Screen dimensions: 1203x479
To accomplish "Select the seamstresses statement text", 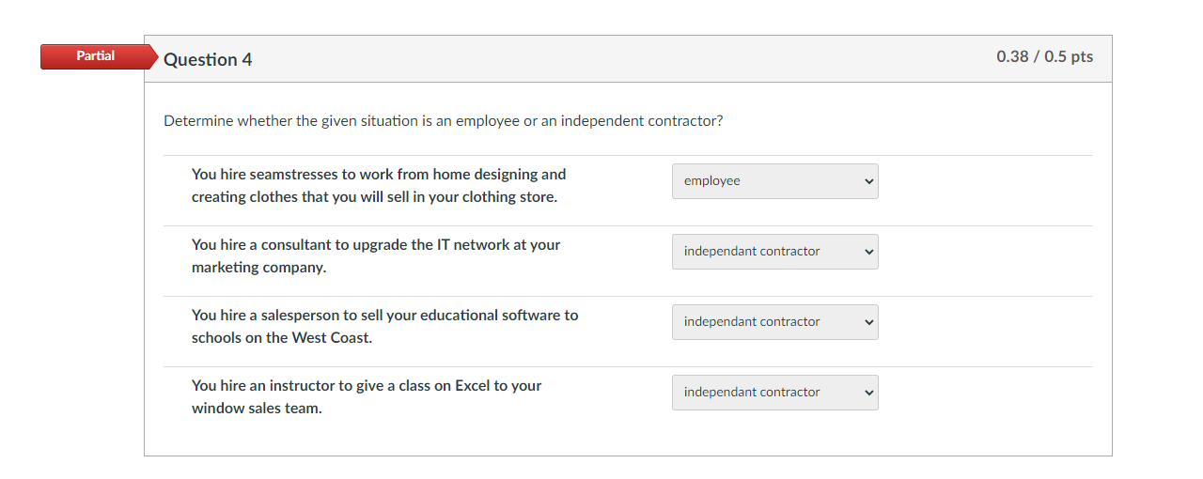I will coord(379,186).
